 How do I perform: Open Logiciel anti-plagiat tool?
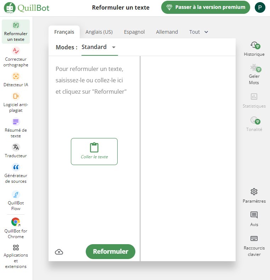click(x=16, y=103)
